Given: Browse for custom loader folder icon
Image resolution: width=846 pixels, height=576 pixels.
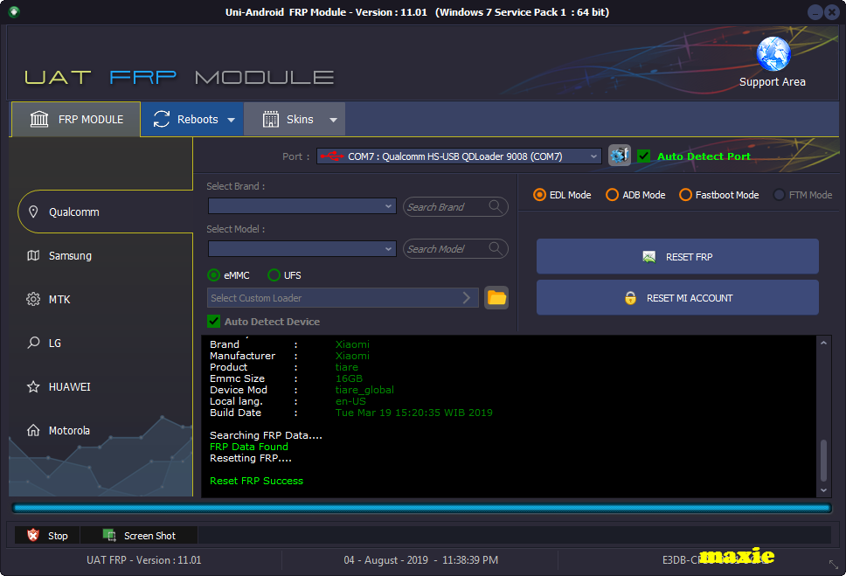Looking at the screenshot, I should [x=496, y=297].
